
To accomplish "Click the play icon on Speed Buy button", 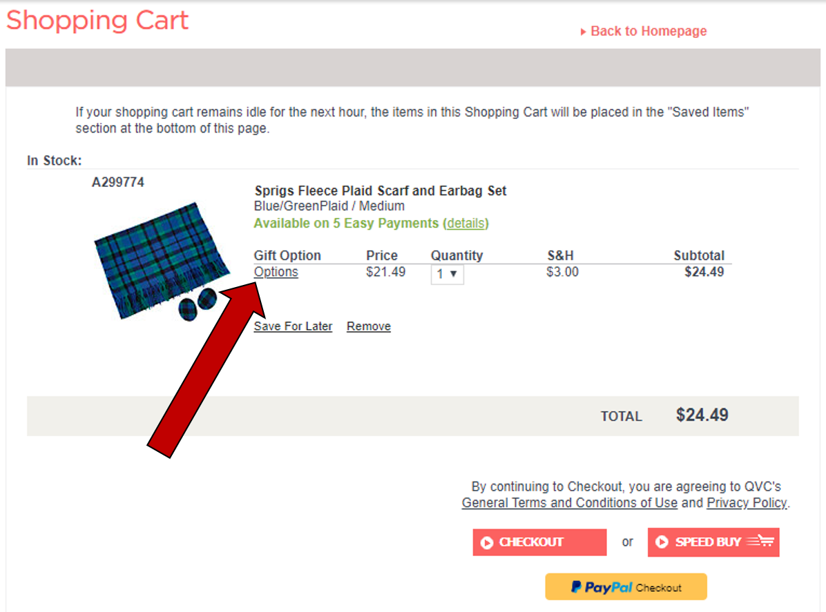I will click(662, 542).
